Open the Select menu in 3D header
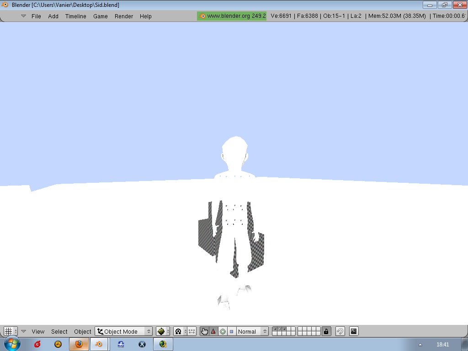The image size is (468, 351). coord(59,331)
